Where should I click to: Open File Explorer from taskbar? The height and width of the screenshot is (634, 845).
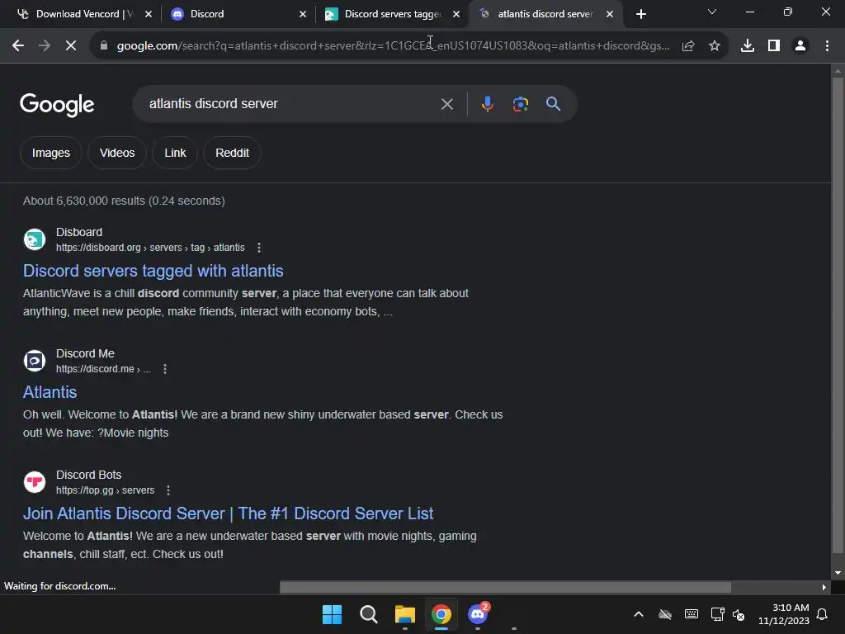(404, 614)
